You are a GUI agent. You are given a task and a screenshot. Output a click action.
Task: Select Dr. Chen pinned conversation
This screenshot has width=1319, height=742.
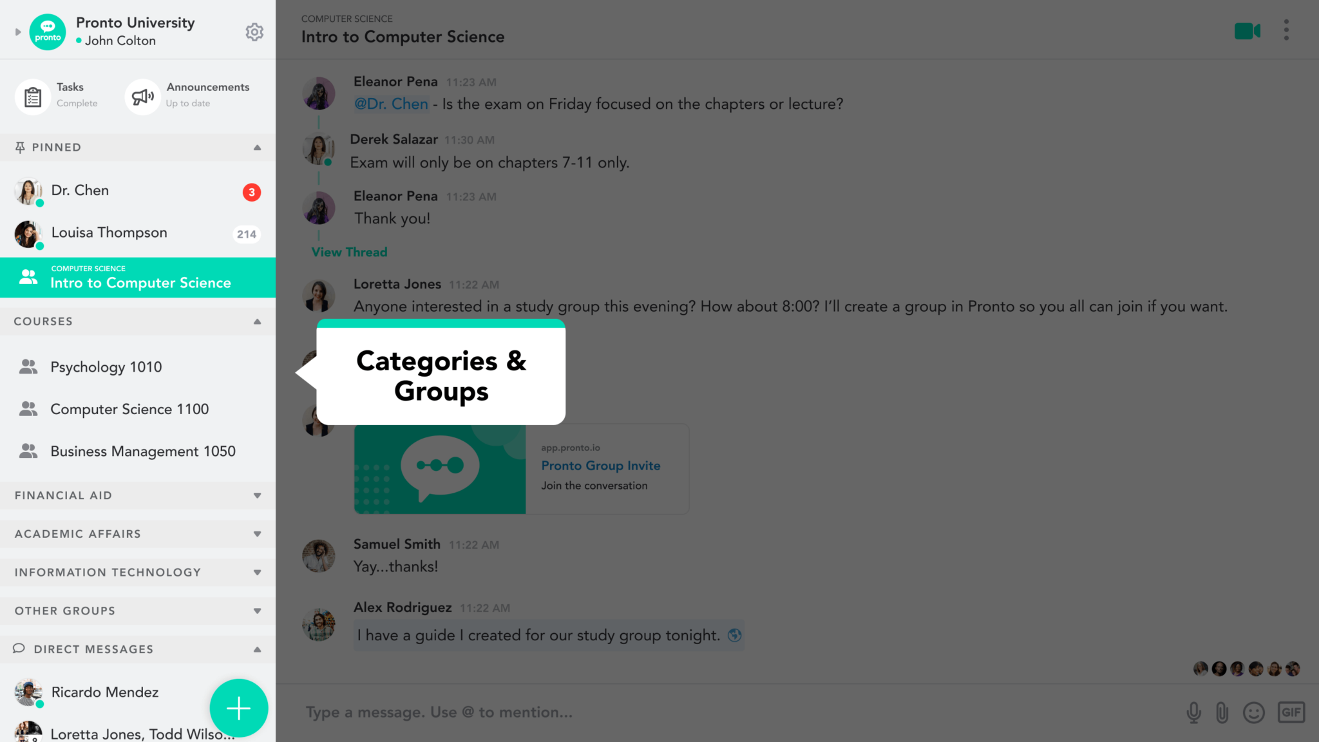(x=138, y=191)
